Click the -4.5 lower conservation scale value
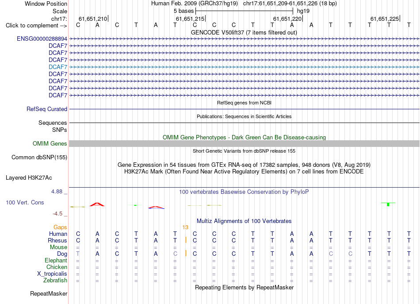Image resolution: width=420 pixels, height=304 pixels. pyautogui.click(x=57, y=214)
